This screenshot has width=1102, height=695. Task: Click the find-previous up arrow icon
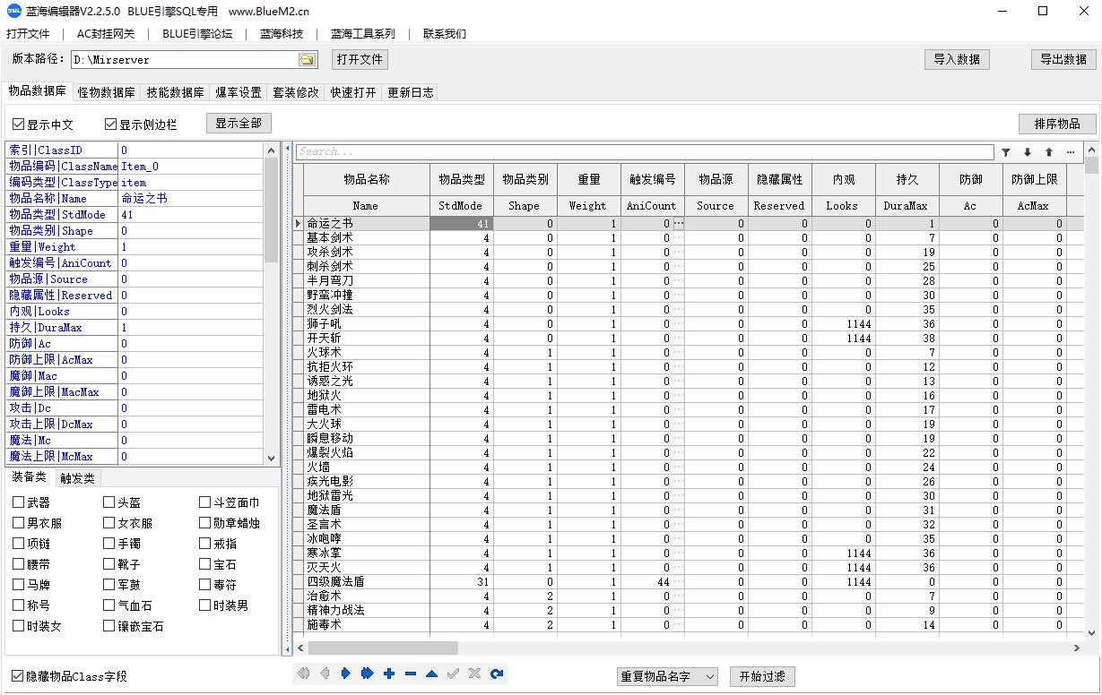pos(1048,152)
